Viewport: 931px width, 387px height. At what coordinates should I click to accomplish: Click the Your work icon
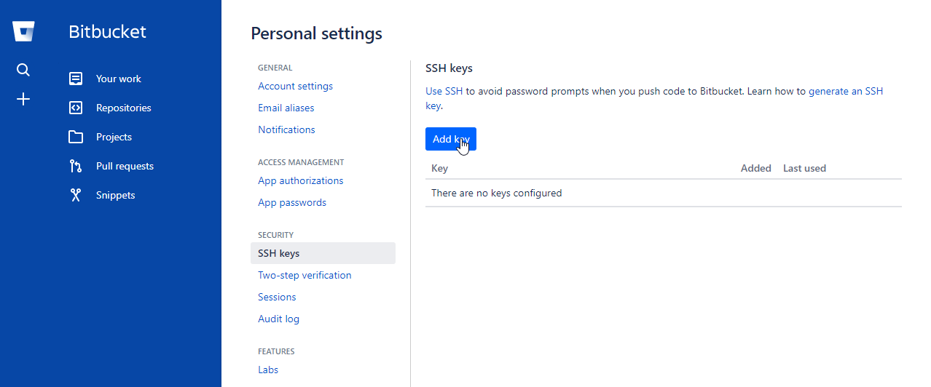click(x=76, y=79)
